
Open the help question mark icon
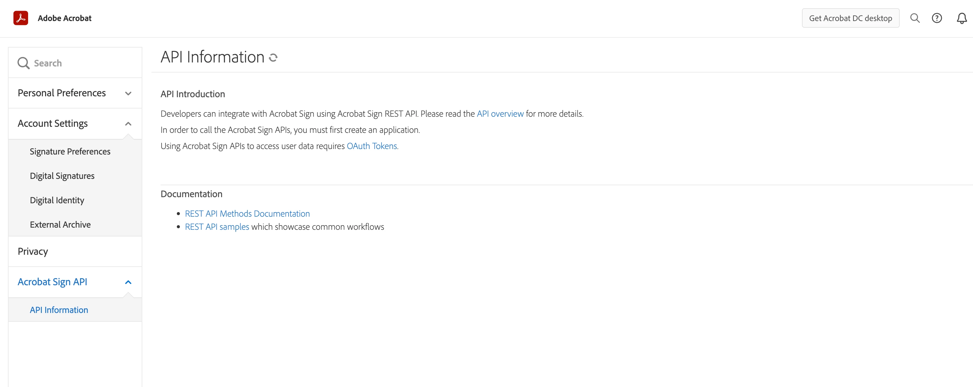(936, 18)
